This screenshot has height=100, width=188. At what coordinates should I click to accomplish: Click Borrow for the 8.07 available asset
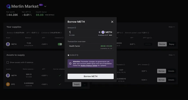click(x=161, y=71)
